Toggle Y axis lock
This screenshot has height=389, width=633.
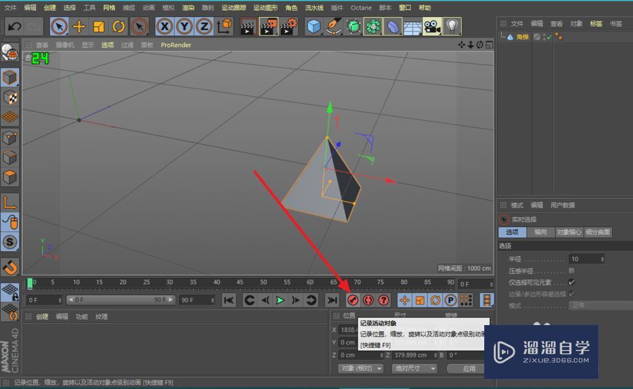(184, 27)
